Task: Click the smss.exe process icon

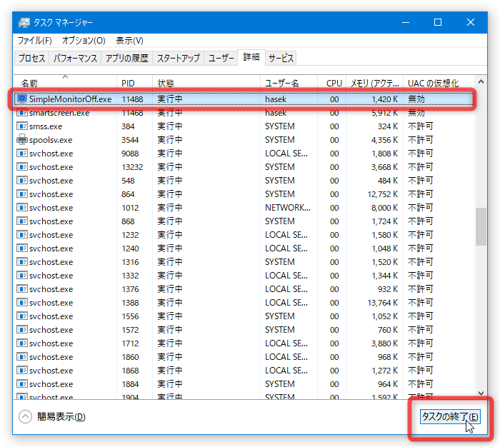Action: click(x=21, y=126)
